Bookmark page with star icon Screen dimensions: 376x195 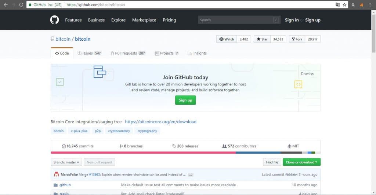[344, 4]
